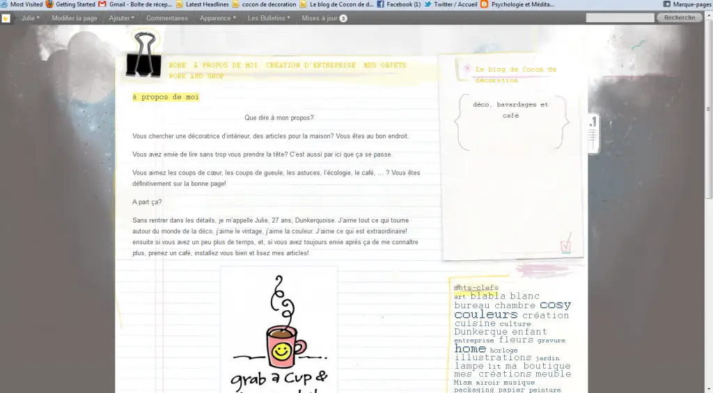Expand Les Bulletins dropdown
Image resolution: width=713 pixels, height=393 pixels.
click(269, 18)
